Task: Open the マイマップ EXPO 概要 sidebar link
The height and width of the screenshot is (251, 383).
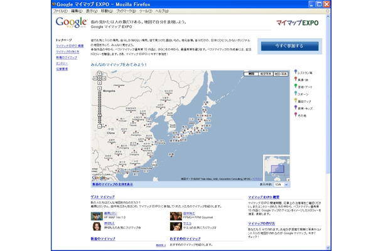Action: (70, 46)
